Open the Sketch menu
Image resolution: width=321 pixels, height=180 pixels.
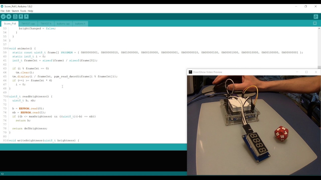[x=15, y=11]
